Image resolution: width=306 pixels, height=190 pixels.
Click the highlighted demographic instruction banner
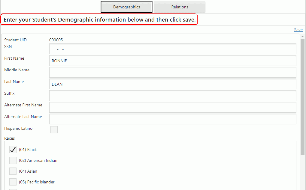(x=99, y=19)
